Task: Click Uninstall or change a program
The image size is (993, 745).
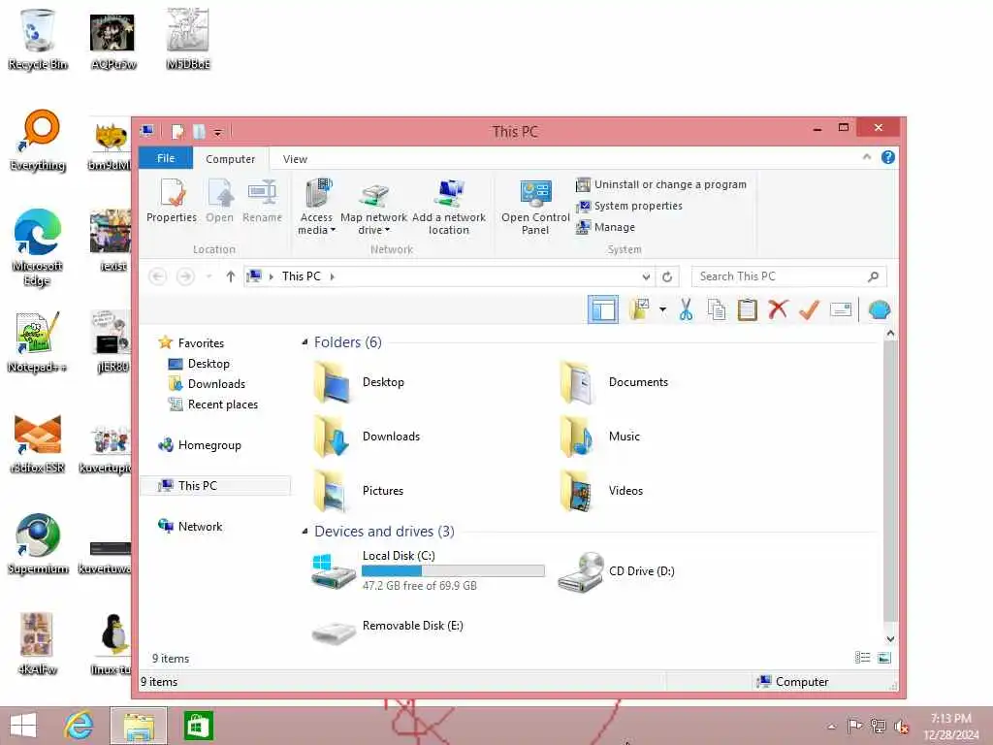Action: (661, 184)
